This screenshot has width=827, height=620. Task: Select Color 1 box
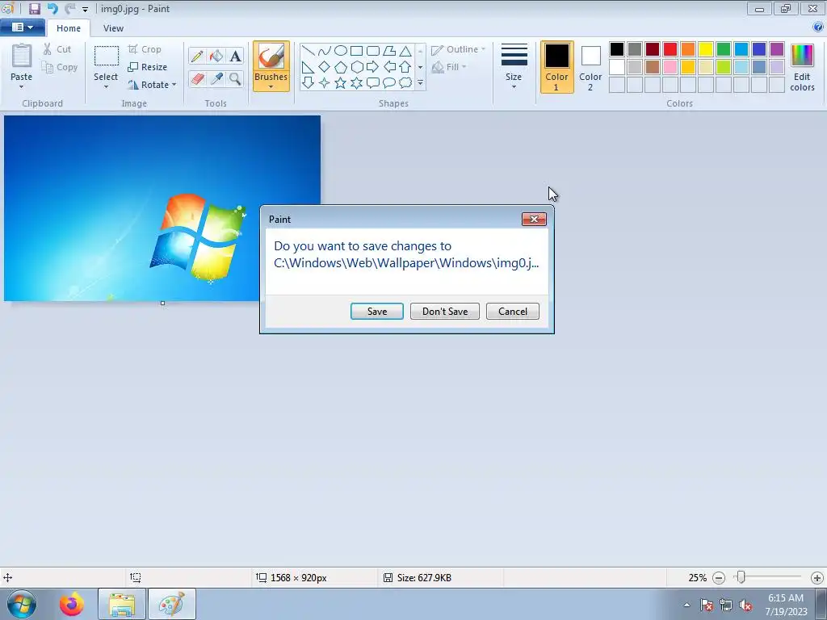pos(557,67)
